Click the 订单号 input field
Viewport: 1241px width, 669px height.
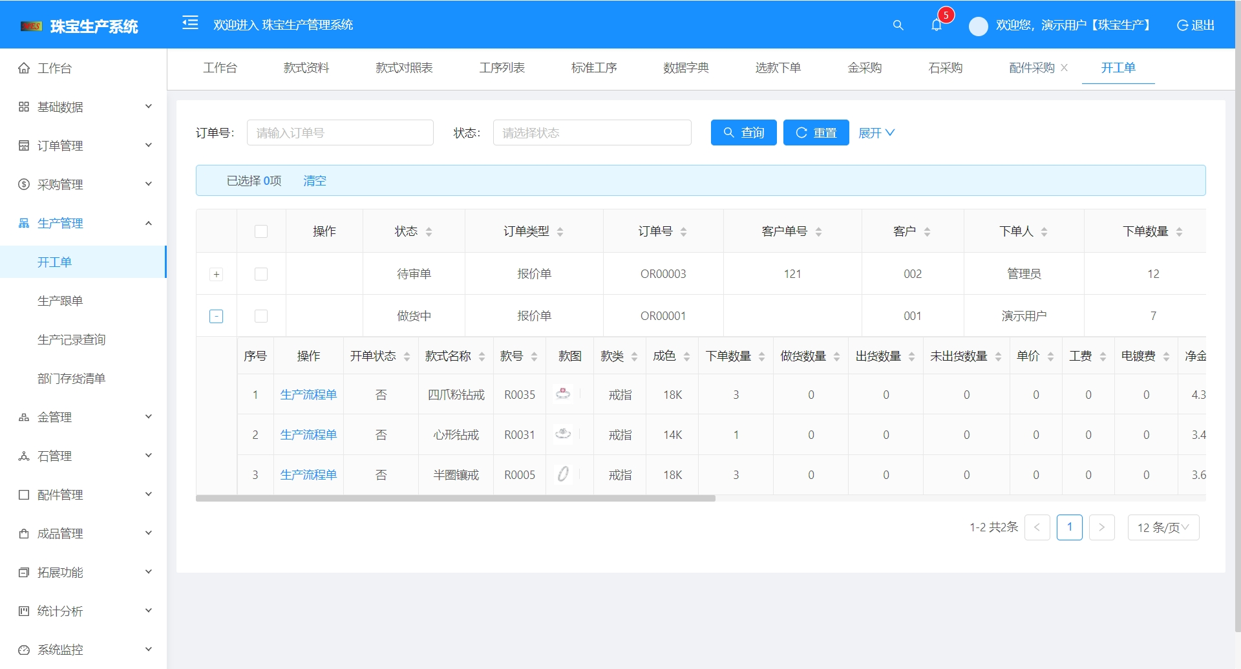340,133
